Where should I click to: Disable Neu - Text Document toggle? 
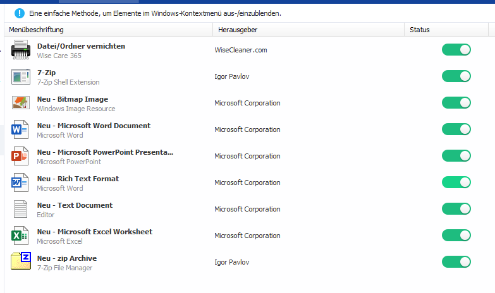[x=456, y=209]
